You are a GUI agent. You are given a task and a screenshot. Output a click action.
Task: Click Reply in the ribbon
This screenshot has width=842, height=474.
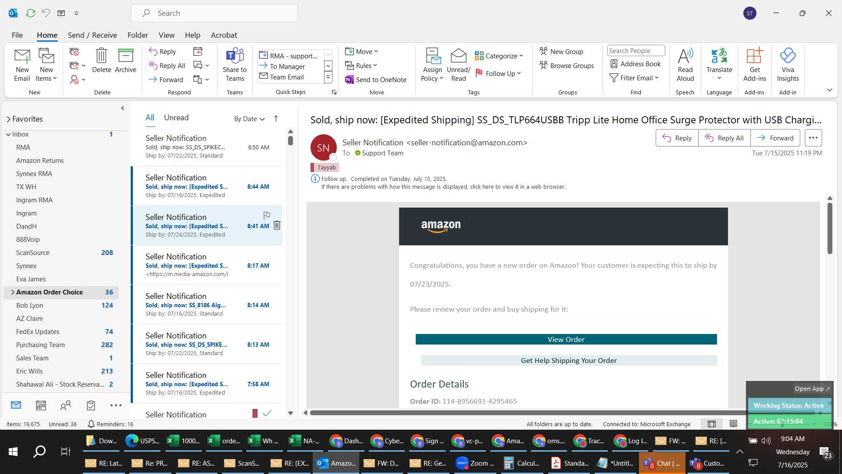162,51
